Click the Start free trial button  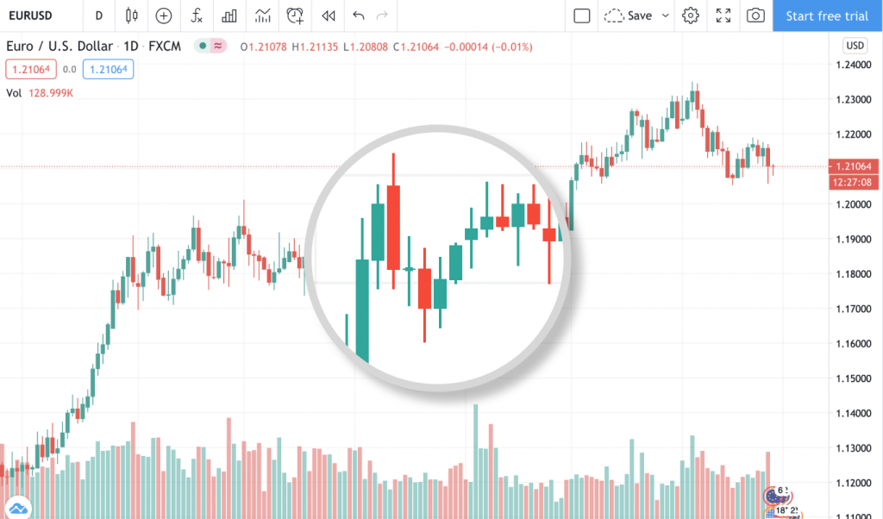826,16
